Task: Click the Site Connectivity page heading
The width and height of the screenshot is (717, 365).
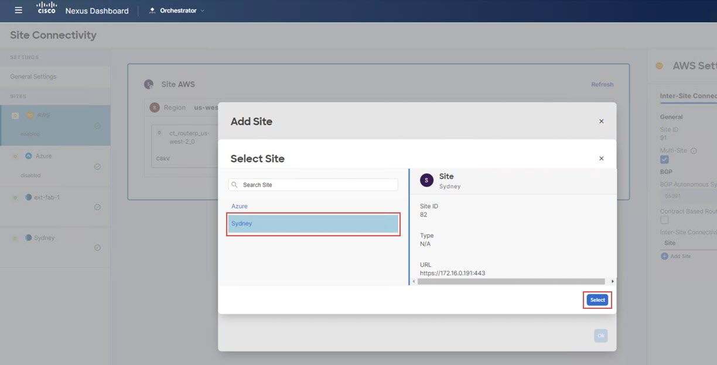Action: pos(53,35)
